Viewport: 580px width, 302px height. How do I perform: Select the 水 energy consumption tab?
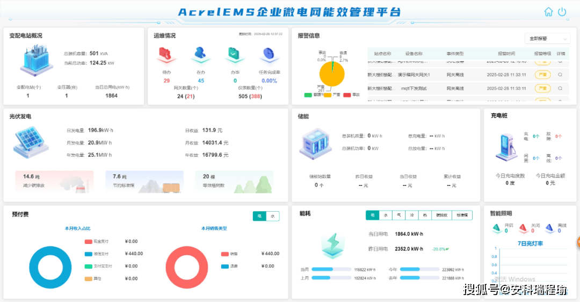click(386, 215)
